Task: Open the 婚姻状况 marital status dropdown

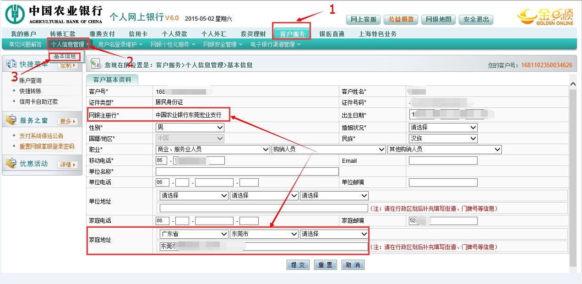Action: (442, 127)
